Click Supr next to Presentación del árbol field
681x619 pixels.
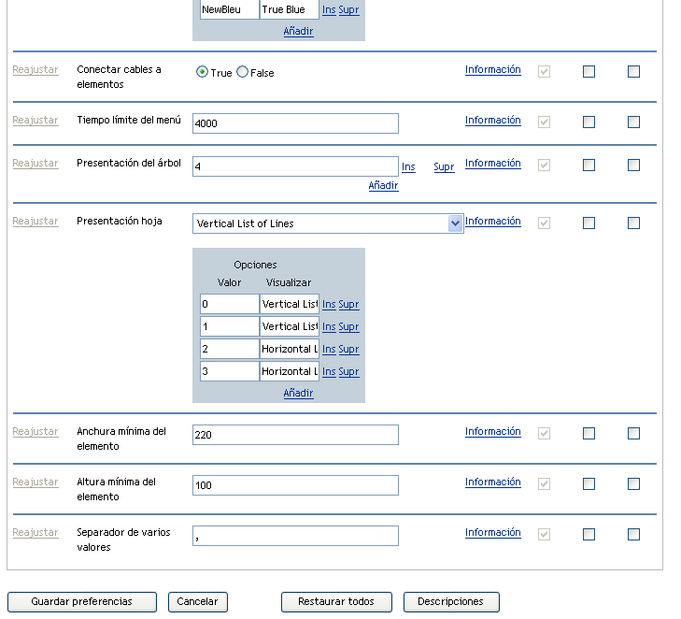pos(444,167)
